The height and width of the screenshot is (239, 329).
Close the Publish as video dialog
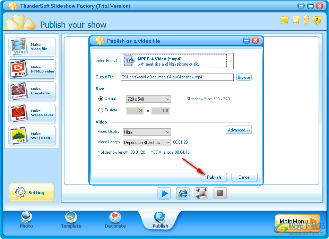coord(256,41)
